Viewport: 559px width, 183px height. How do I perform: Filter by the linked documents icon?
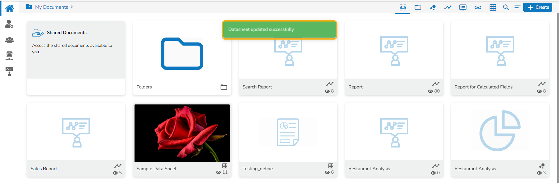click(478, 7)
